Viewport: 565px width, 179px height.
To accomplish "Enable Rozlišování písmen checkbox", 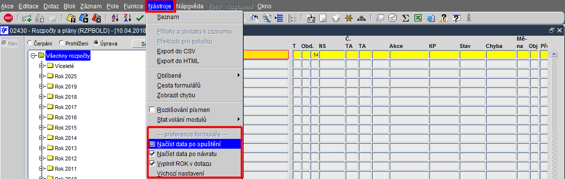I will (152, 110).
